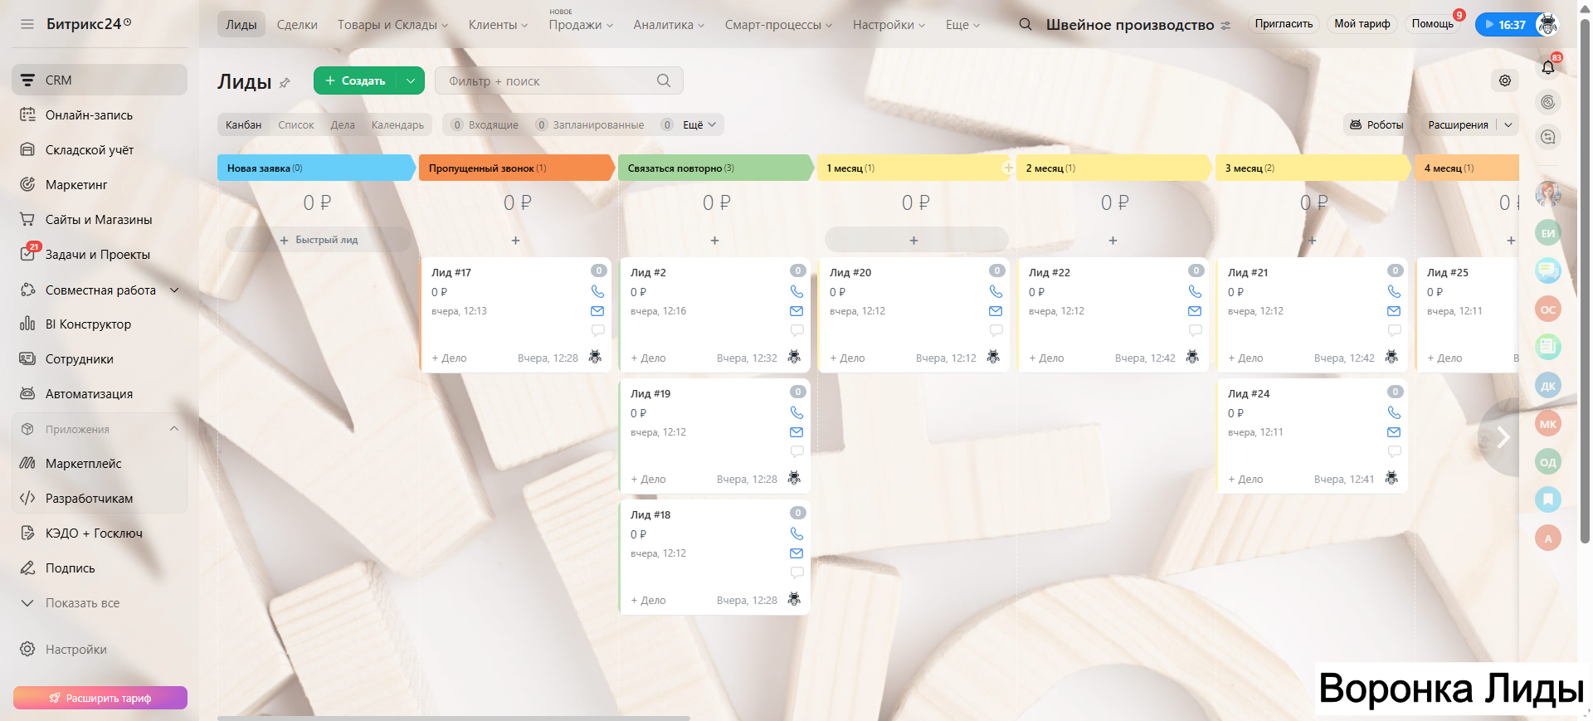
Task: Click Расширить тариф button
Action: 100,698
